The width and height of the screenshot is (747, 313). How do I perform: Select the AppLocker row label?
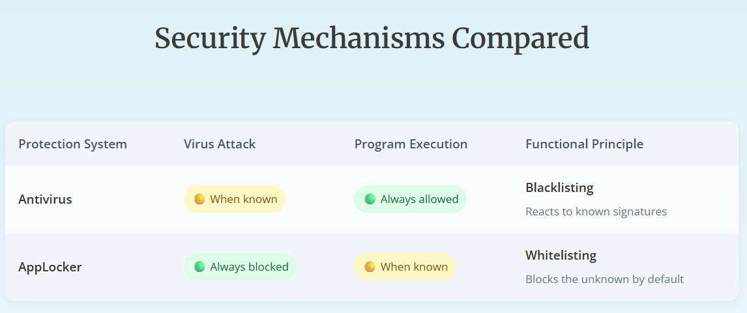(x=50, y=267)
